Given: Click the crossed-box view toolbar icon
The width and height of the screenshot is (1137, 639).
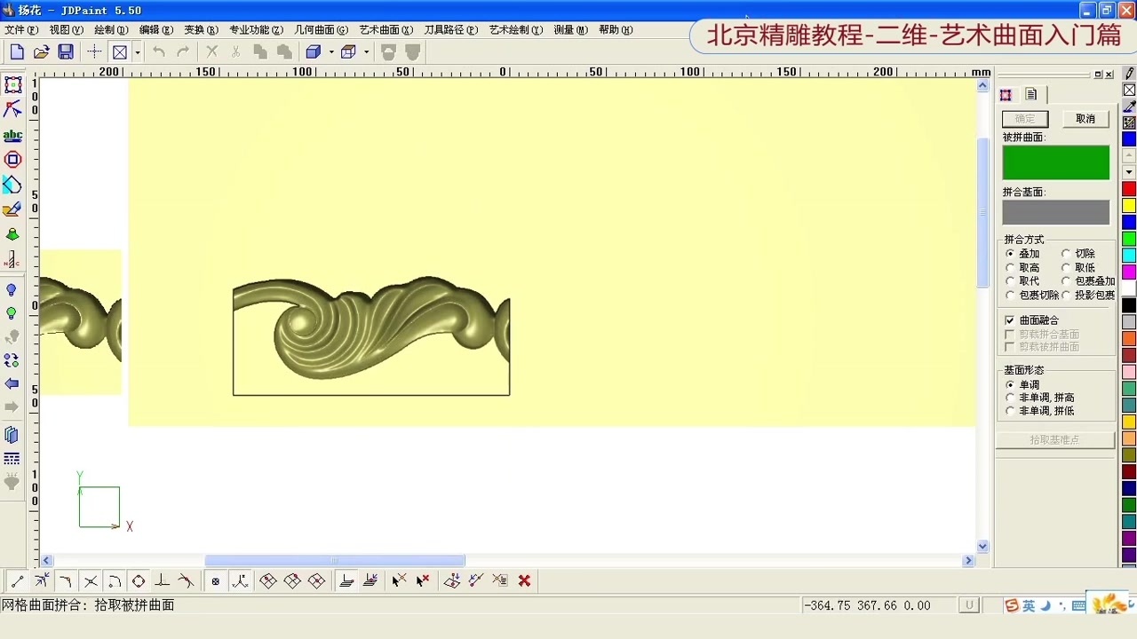Looking at the screenshot, I should click(x=120, y=52).
